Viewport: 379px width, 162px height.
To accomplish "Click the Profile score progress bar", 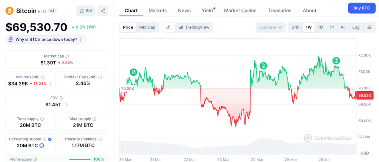I will click(80, 159).
